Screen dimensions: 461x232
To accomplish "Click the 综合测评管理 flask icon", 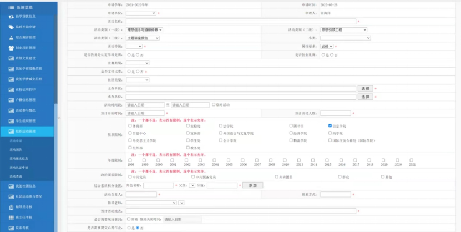I will (x=11, y=37).
